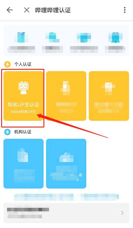Expand bottom row via right chevron
This screenshot has height=228, width=133.
tap(122, 213)
